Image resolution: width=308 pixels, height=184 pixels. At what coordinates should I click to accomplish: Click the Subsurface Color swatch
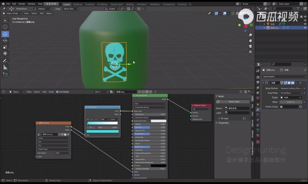(159, 121)
